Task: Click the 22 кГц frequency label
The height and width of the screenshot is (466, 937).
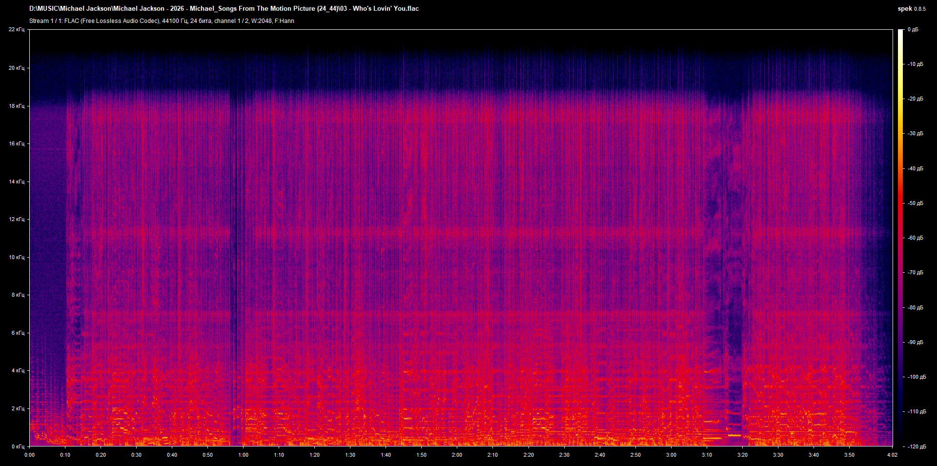Action: click(x=17, y=29)
